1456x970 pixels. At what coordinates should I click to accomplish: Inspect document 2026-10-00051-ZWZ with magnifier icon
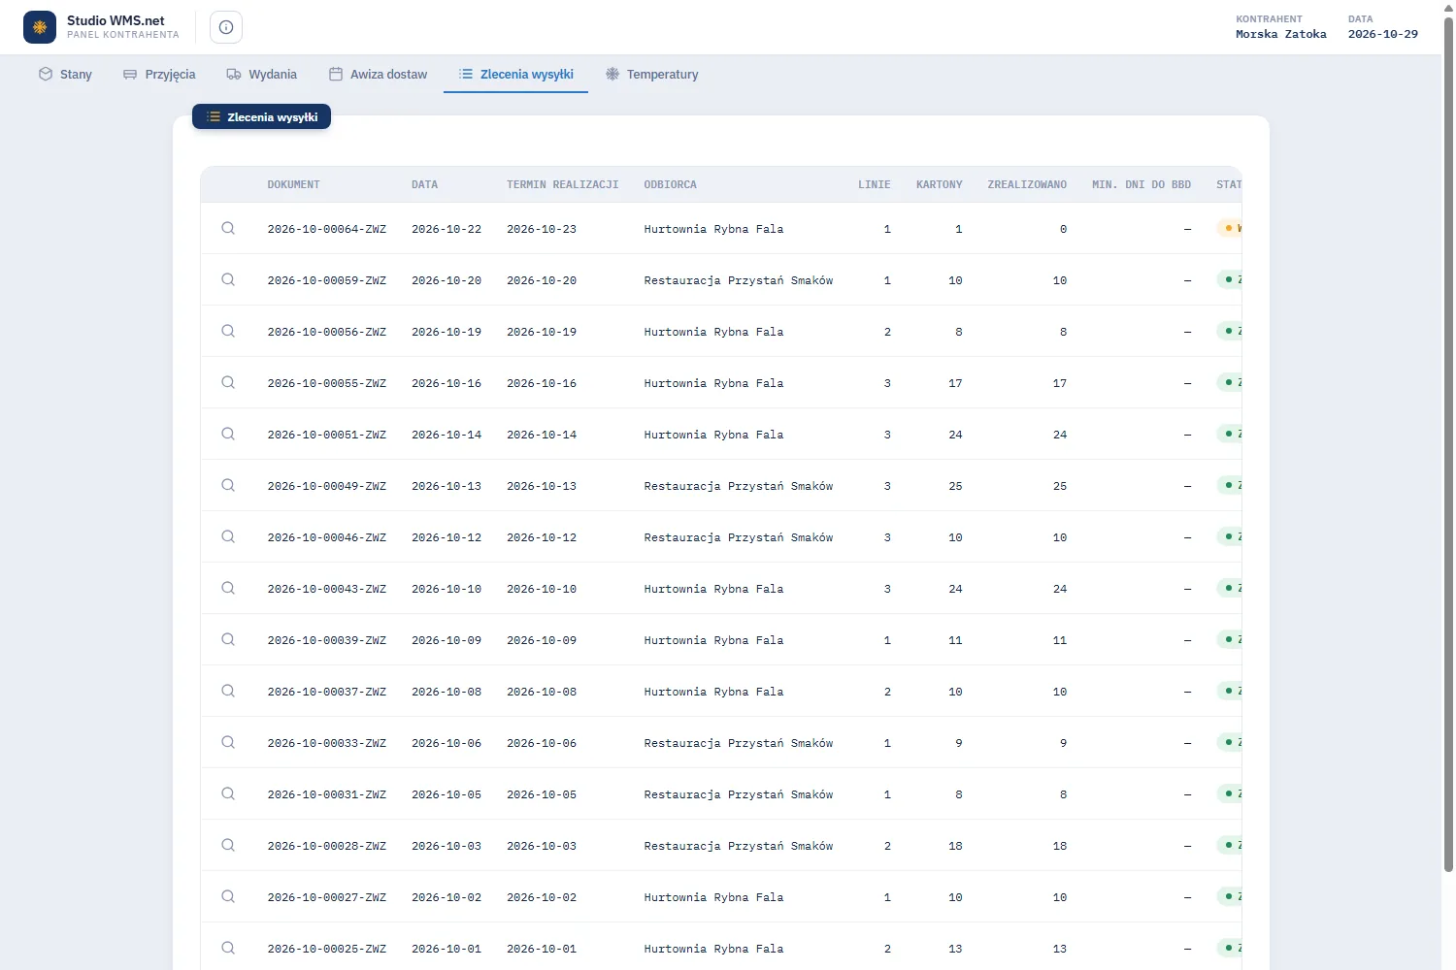click(x=228, y=434)
